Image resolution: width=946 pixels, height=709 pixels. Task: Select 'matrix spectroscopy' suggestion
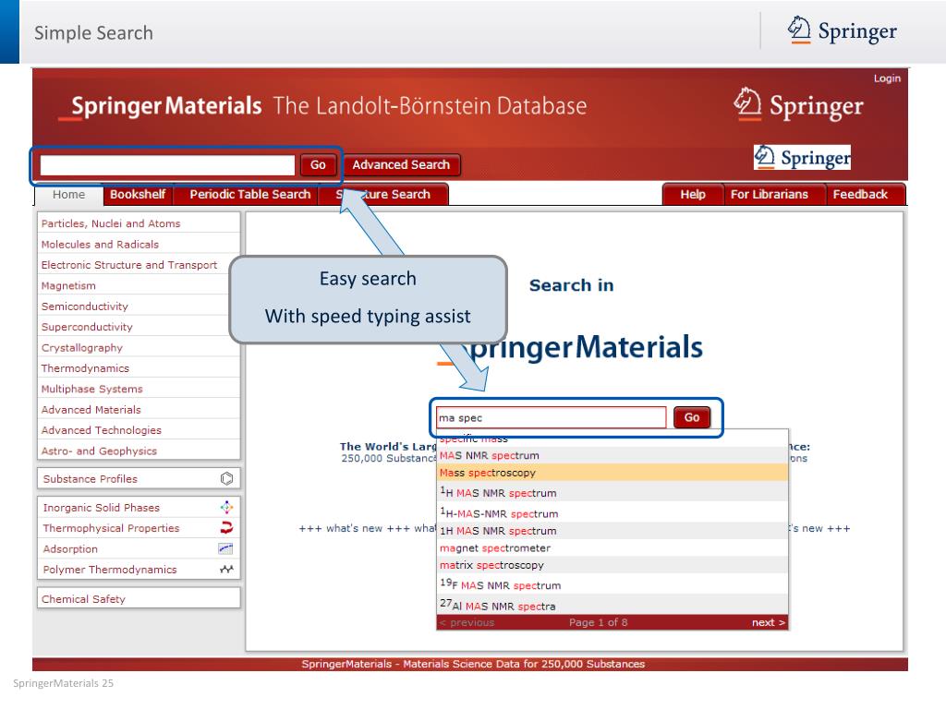point(612,565)
